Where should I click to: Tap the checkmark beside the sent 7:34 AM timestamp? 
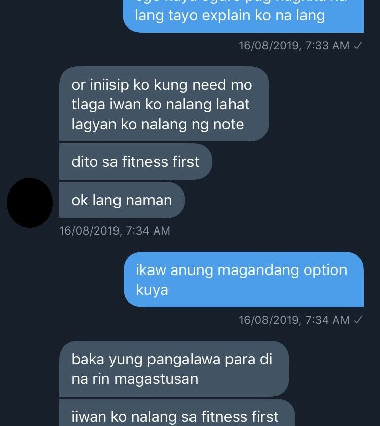(358, 320)
